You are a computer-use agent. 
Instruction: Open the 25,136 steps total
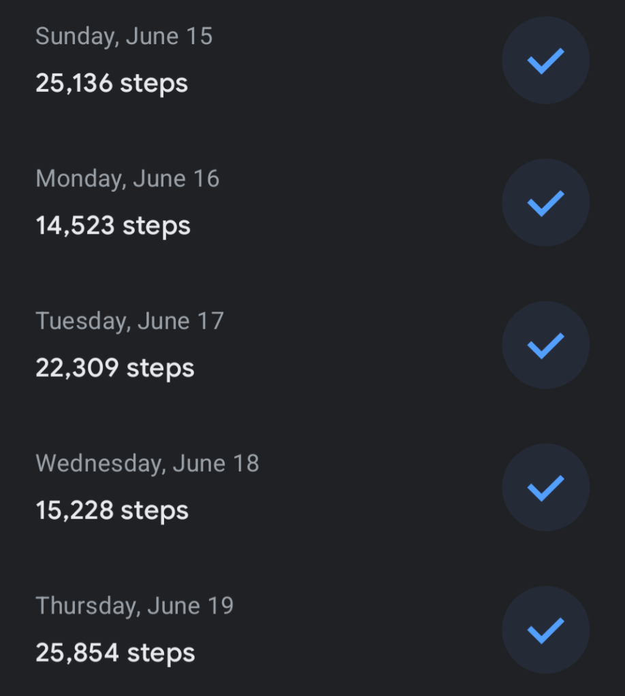(x=112, y=84)
